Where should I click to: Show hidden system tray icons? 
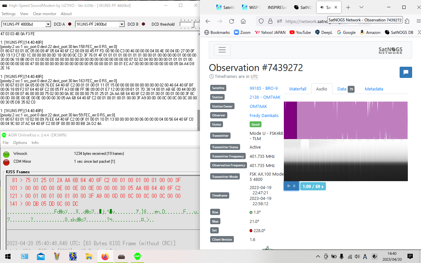(318, 256)
